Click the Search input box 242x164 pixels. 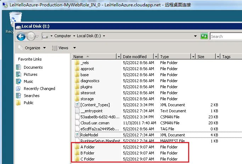[226, 36]
